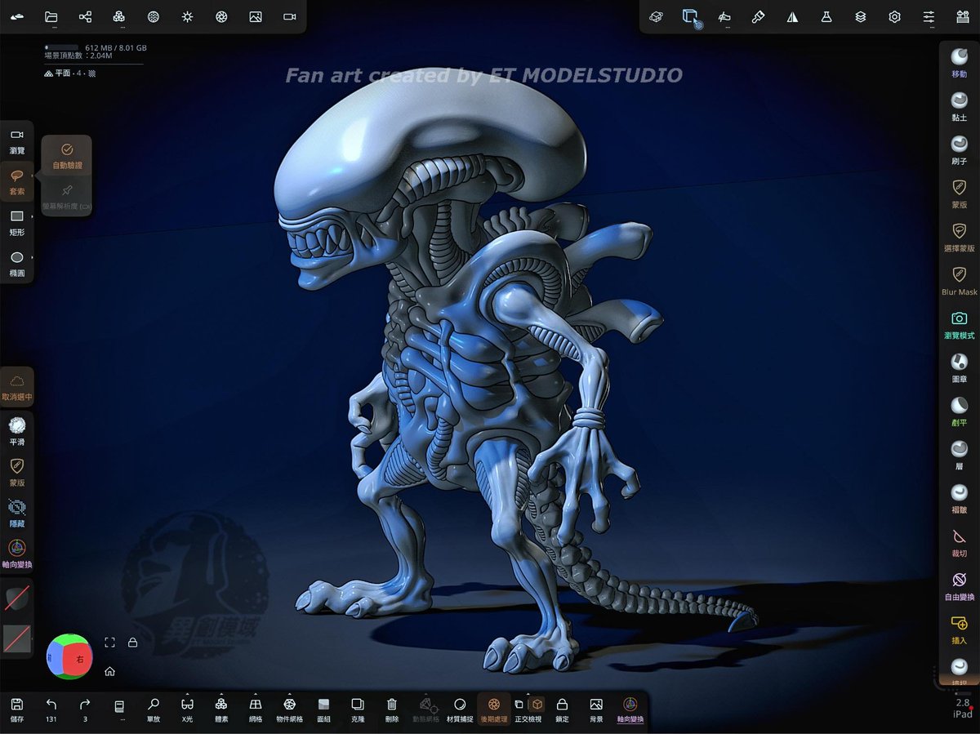The image size is (980, 734).
Task: Toggle 自動驗證 auto validate option
Action: point(67,156)
